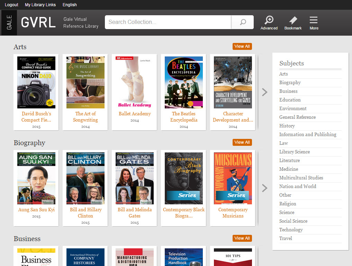This screenshot has height=266, width=352.
Task: Click the search magnifier icon
Action: (243, 22)
